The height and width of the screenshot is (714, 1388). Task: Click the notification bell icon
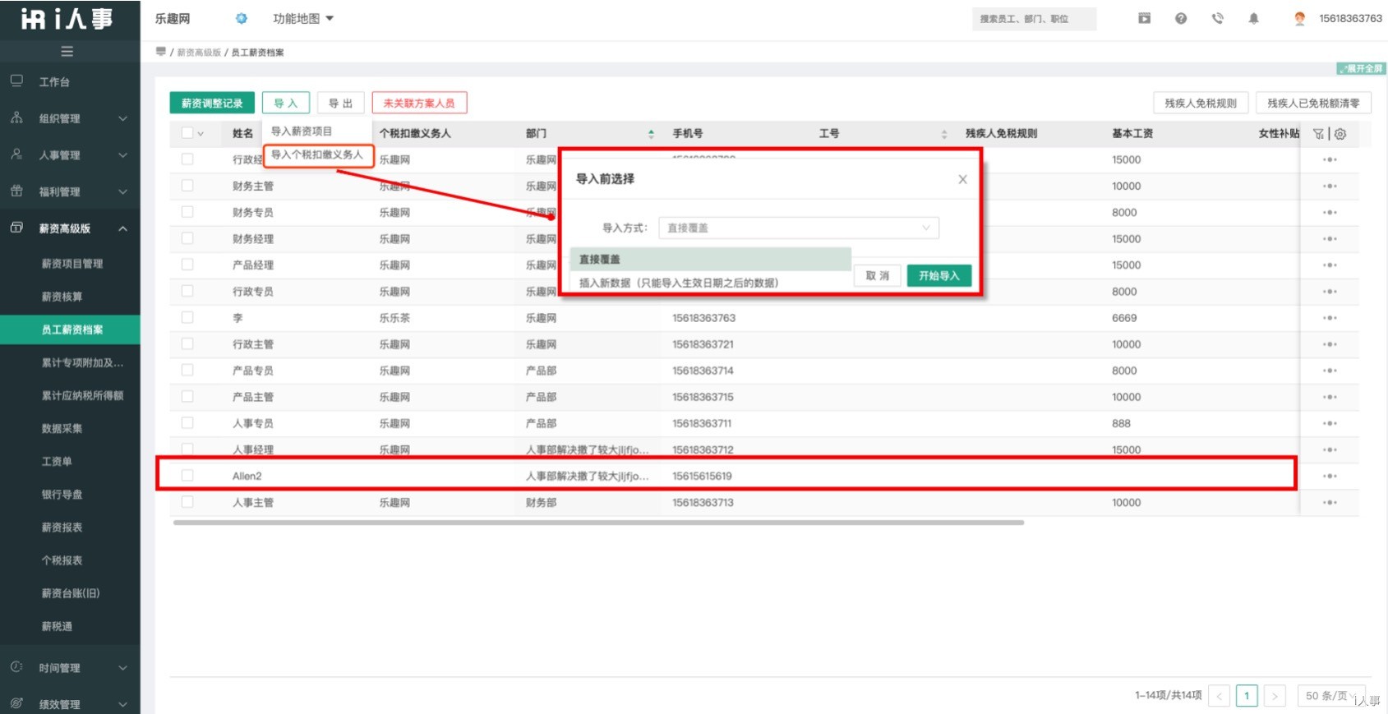tap(1253, 19)
